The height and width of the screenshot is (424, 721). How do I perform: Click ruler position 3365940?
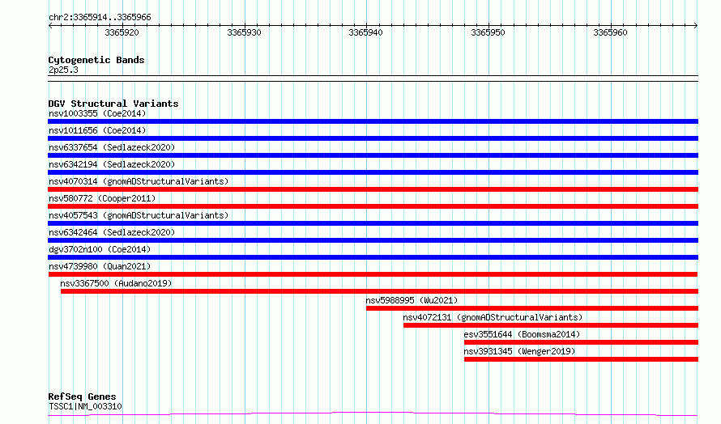point(365,32)
